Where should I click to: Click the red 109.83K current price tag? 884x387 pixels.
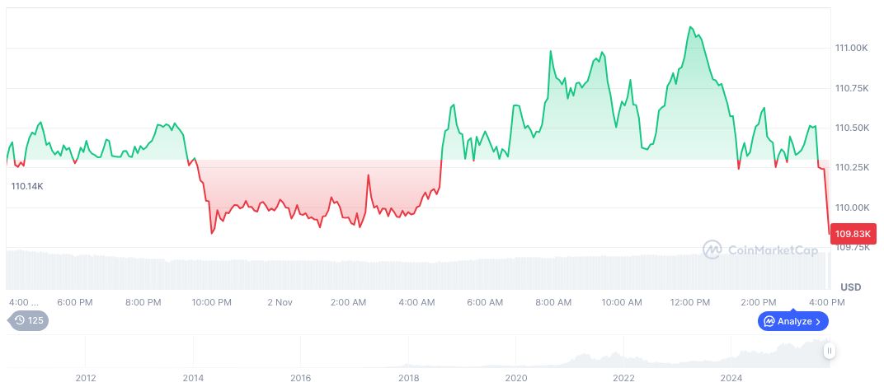click(852, 234)
